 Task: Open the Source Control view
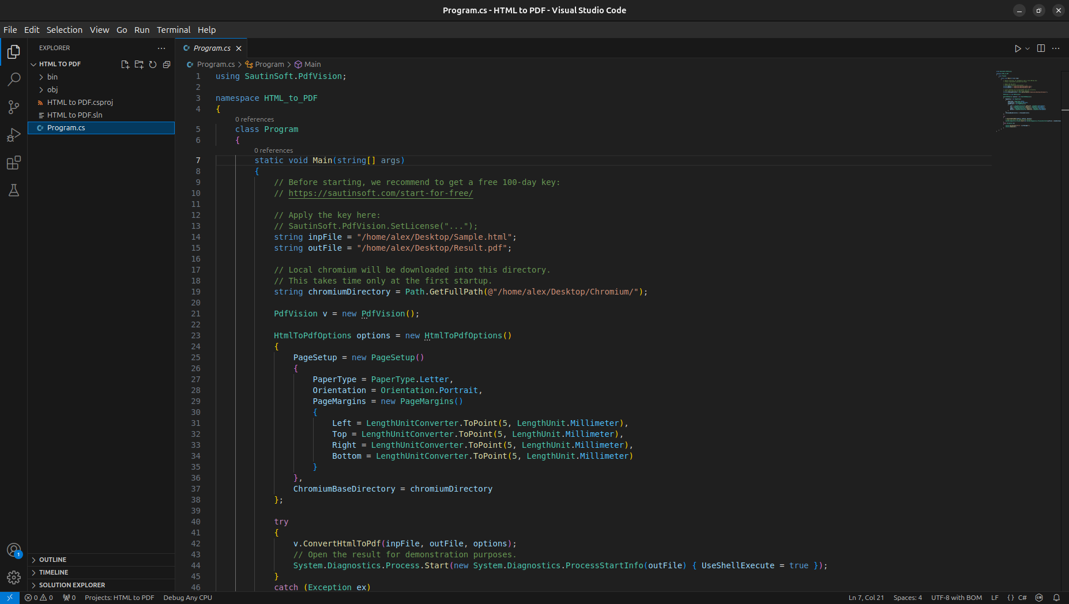tap(14, 107)
